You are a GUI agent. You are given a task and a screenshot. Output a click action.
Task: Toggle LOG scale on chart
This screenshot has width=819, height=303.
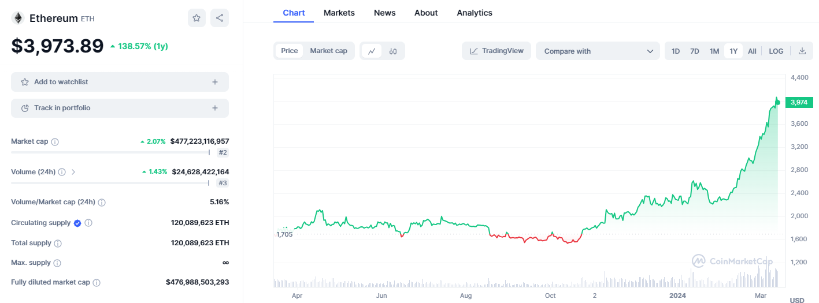[776, 51]
